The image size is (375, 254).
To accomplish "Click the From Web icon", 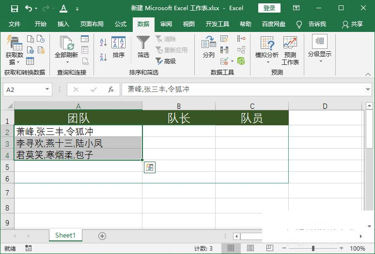I will (x=31, y=50).
